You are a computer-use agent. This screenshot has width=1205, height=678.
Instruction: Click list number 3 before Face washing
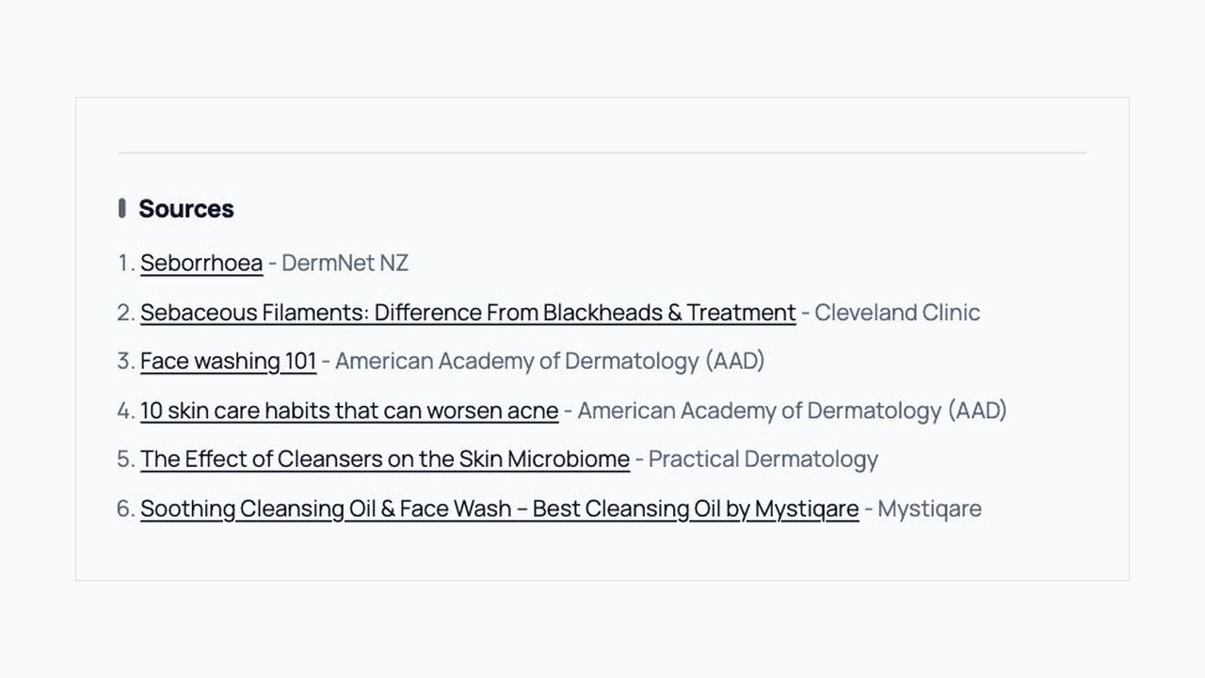coord(126,361)
